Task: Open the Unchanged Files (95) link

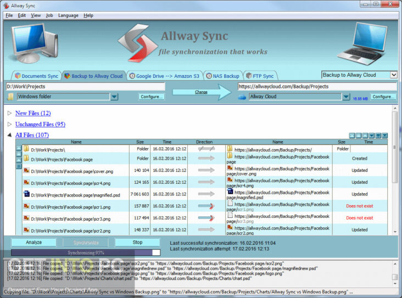Action: (40, 124)
